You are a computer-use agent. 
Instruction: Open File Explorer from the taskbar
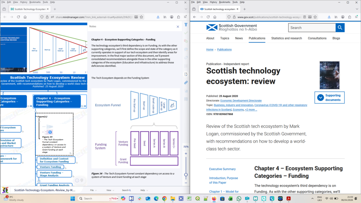173,198
